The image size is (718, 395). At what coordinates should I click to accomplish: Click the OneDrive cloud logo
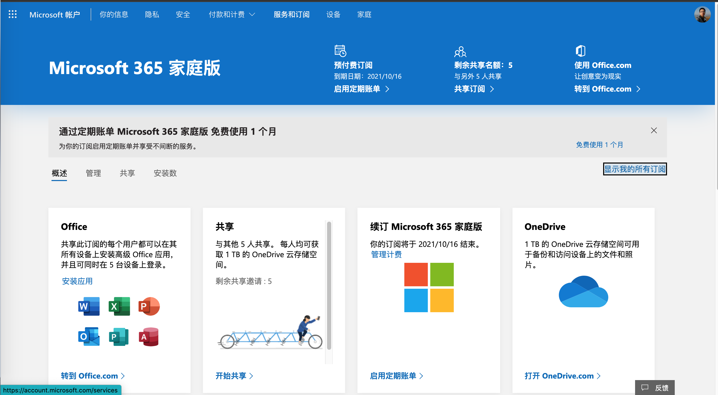pos(583,292)
